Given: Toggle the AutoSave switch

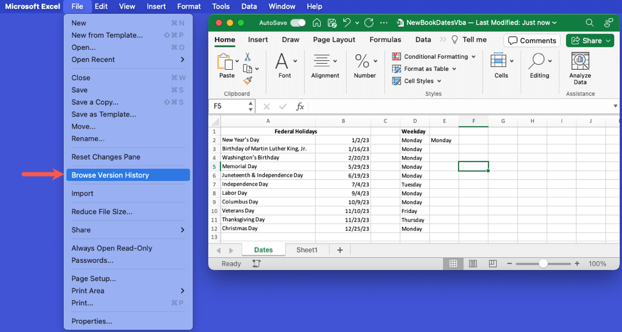Looking at the screenshot, I should coord(298,23).
